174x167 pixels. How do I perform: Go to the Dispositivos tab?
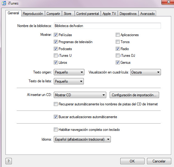pyautogui.click(x=128, y=14)
